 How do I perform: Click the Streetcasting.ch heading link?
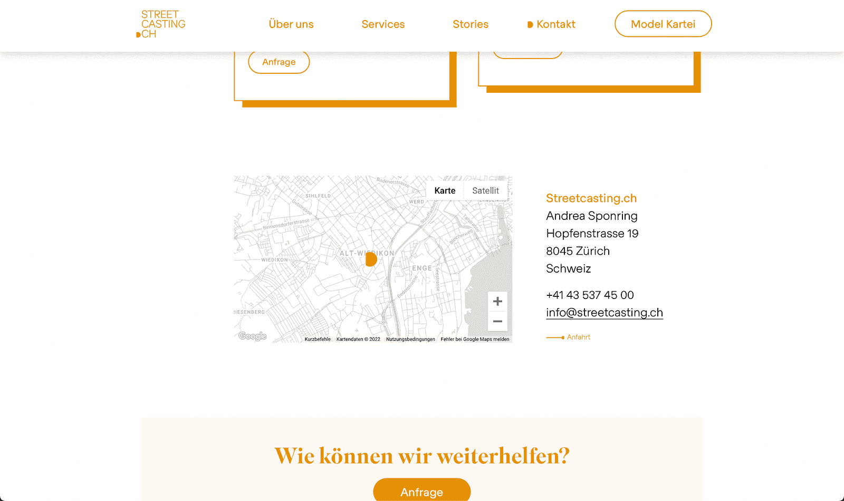point(591,198)
